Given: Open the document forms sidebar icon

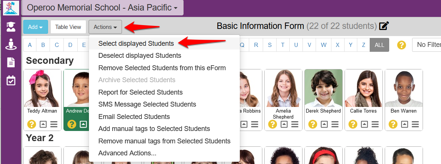Looking at the screenshot, I should [x=11, y=62].
